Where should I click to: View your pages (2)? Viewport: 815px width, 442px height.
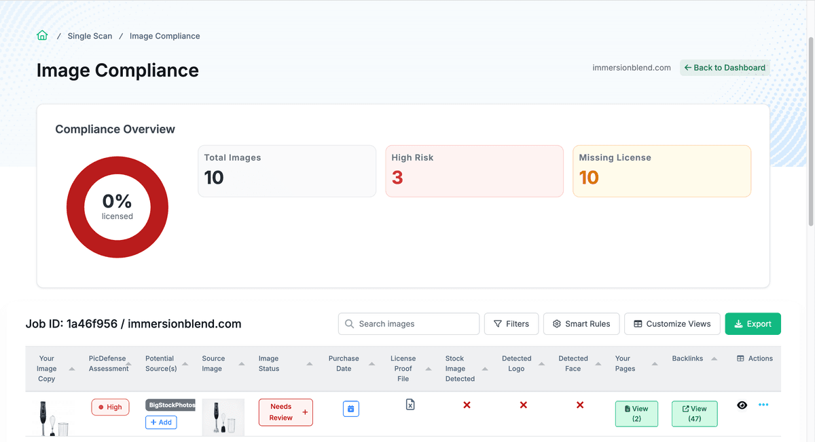(x=636, y=414)
